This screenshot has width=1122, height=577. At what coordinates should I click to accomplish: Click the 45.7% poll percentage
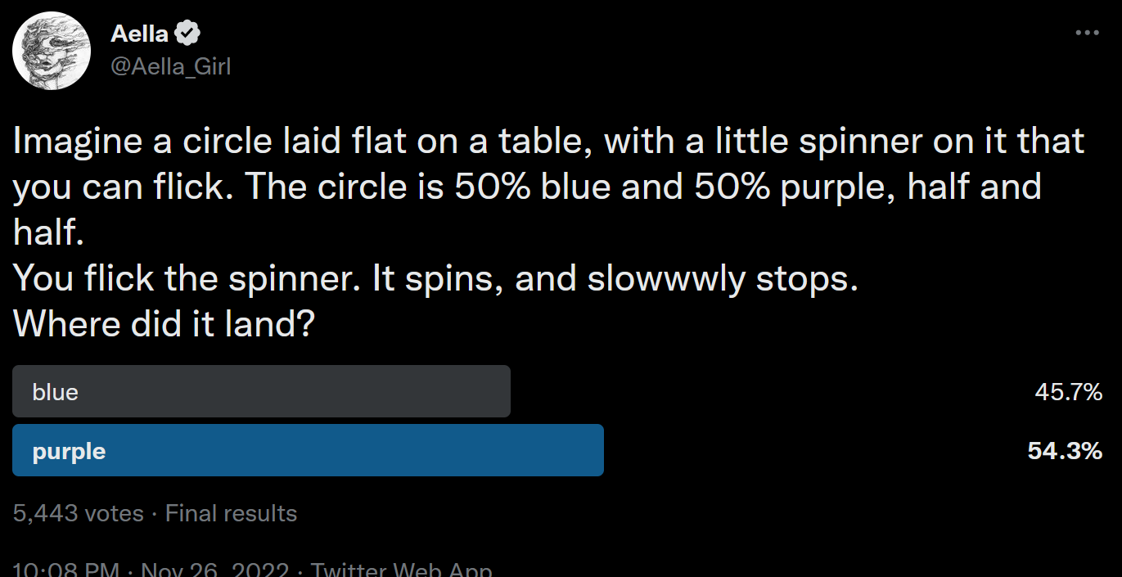pos(1068,392)
